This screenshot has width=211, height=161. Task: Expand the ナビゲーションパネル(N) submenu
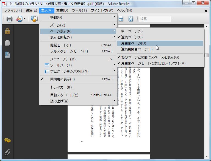(79, 71)
